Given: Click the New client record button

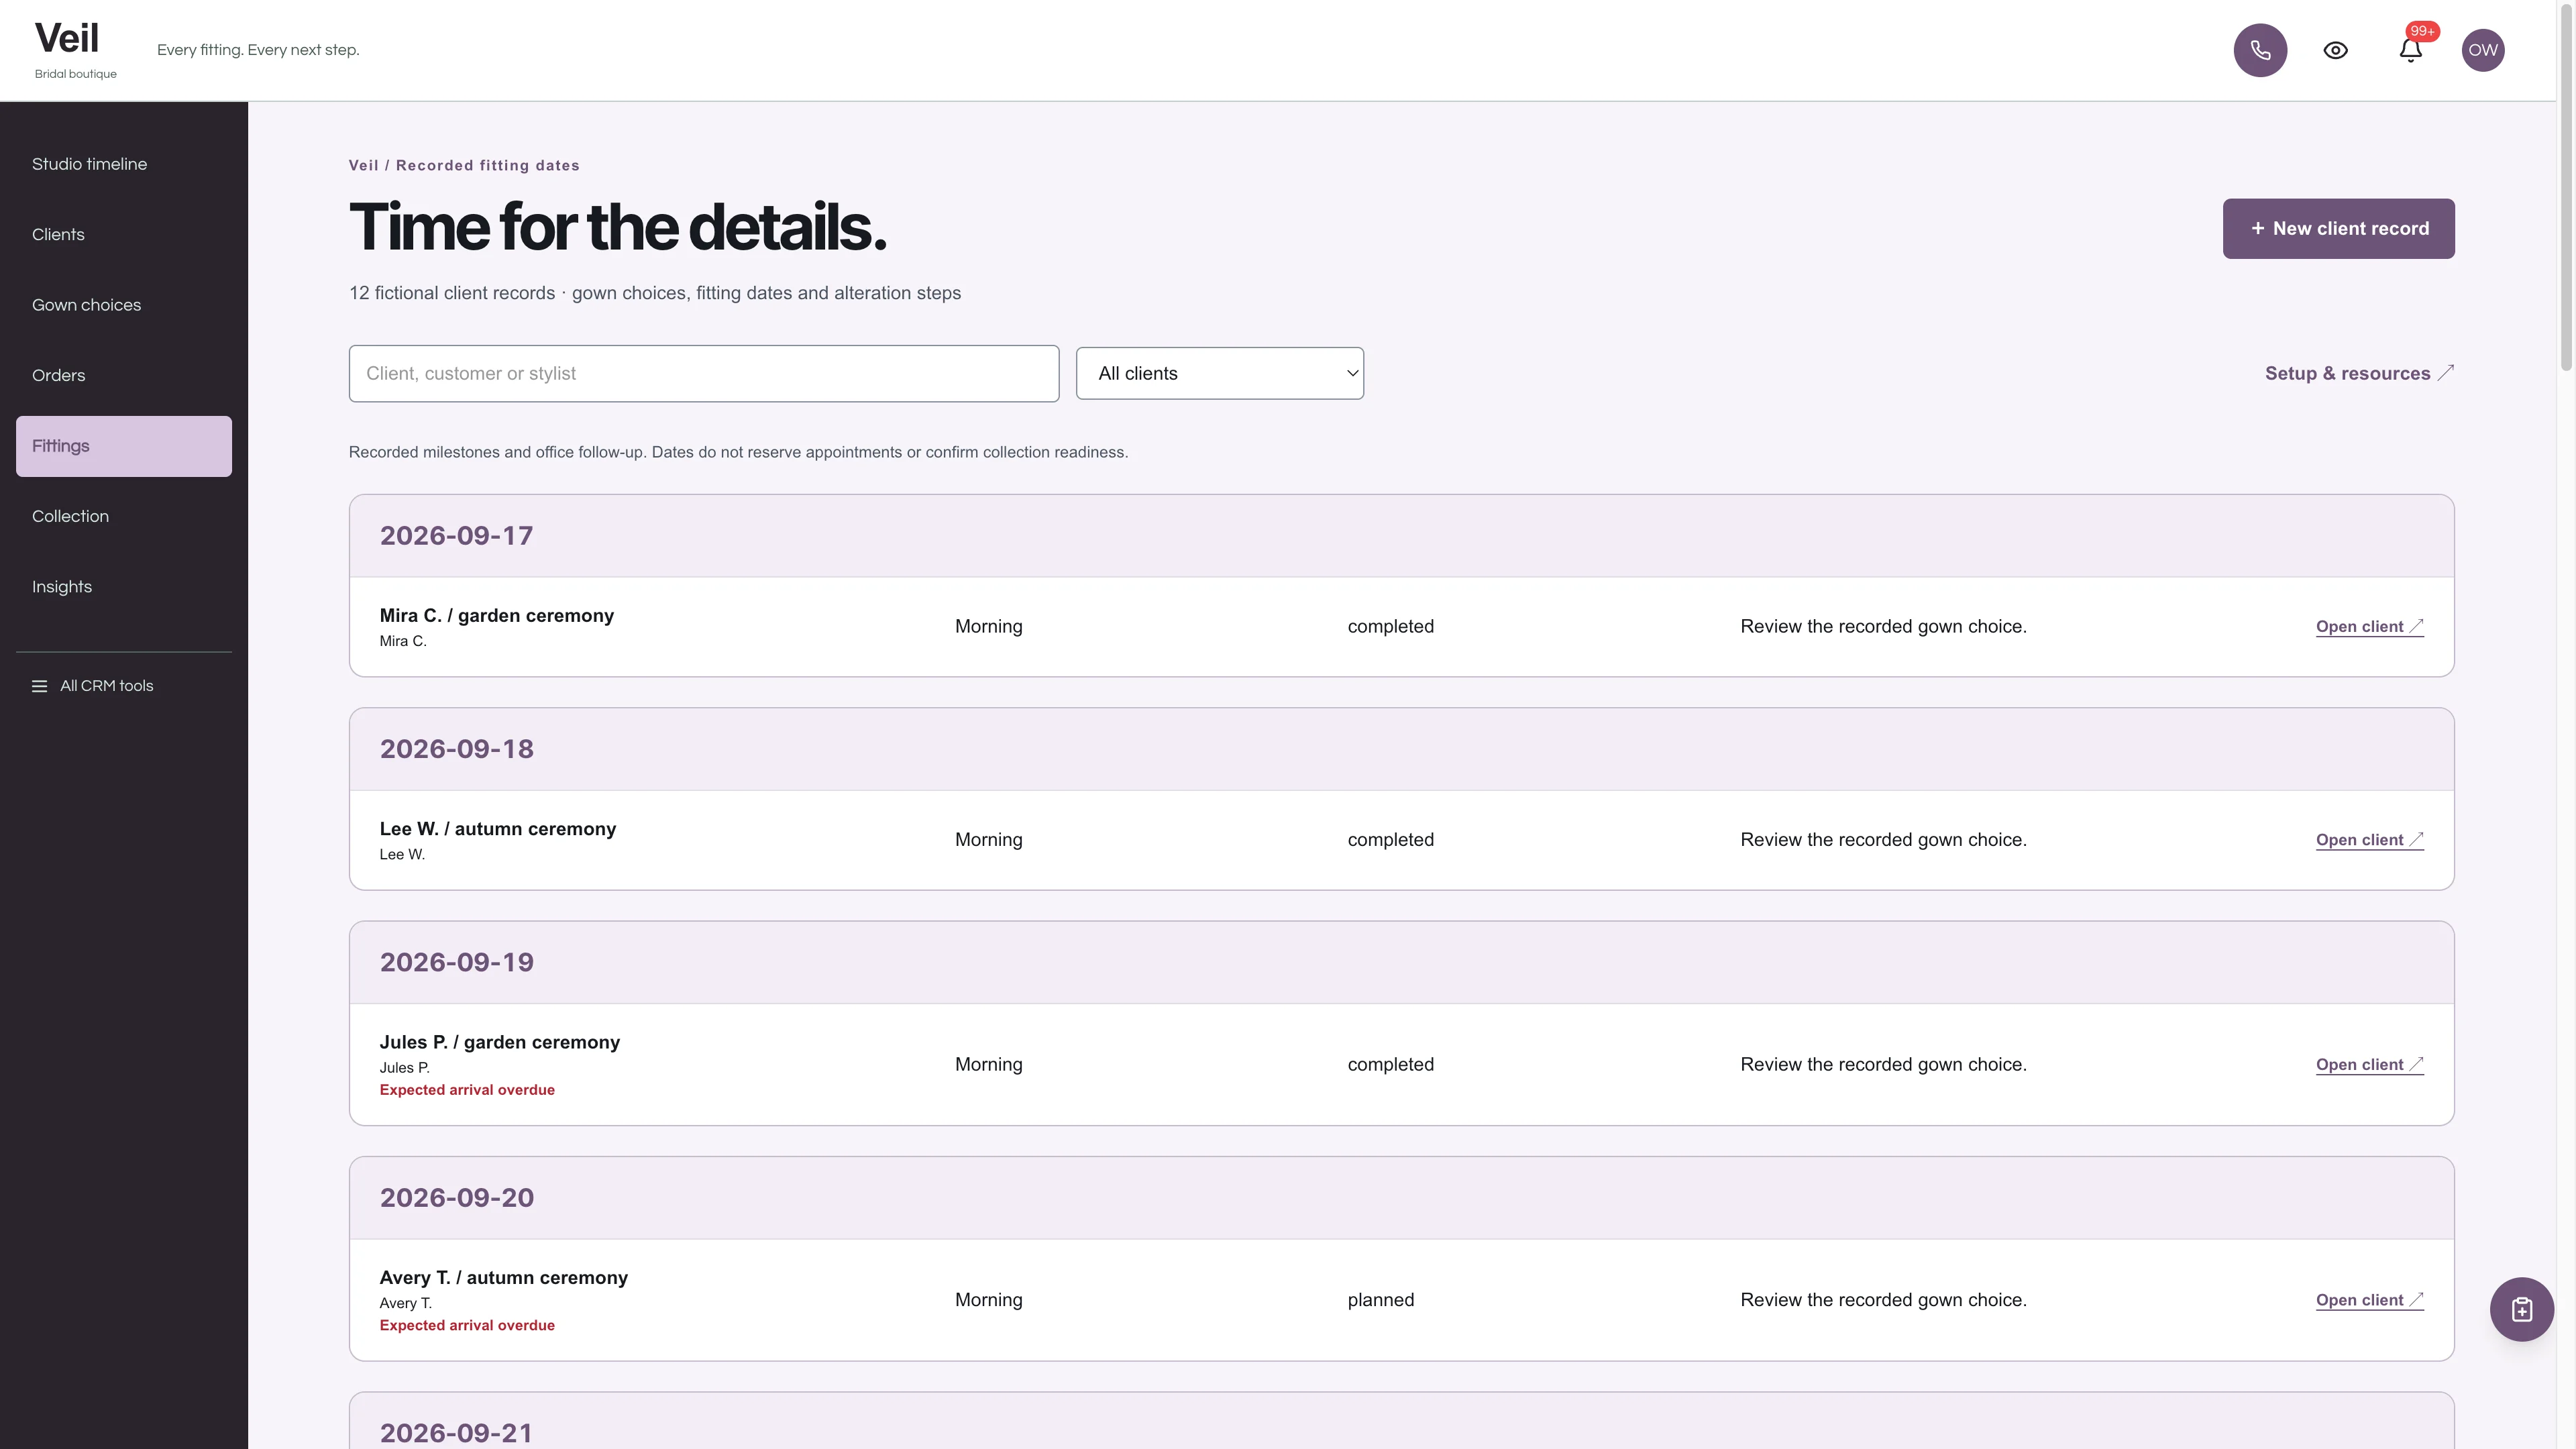Looking at the screenshot, I should pyautogui.click(x=2338, y=228).
